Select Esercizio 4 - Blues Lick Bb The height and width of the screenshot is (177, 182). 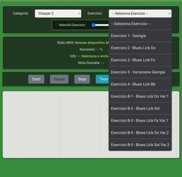tap(140, 84)
